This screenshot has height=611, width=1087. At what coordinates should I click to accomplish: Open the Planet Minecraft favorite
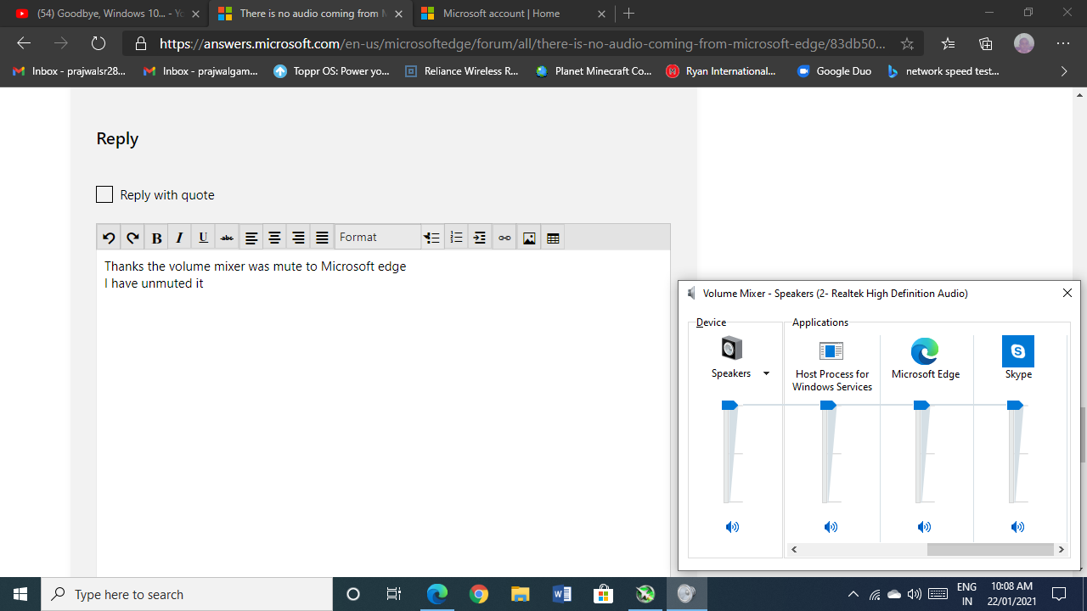(594, 71)
